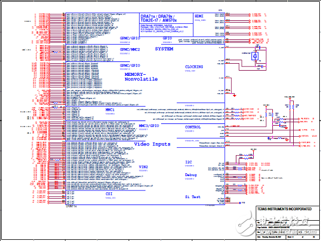Select the MEMORY-Nonvolatile heading
Image resolution: width=321 pixels, height=241 pixels.
[x=141, y=77]
